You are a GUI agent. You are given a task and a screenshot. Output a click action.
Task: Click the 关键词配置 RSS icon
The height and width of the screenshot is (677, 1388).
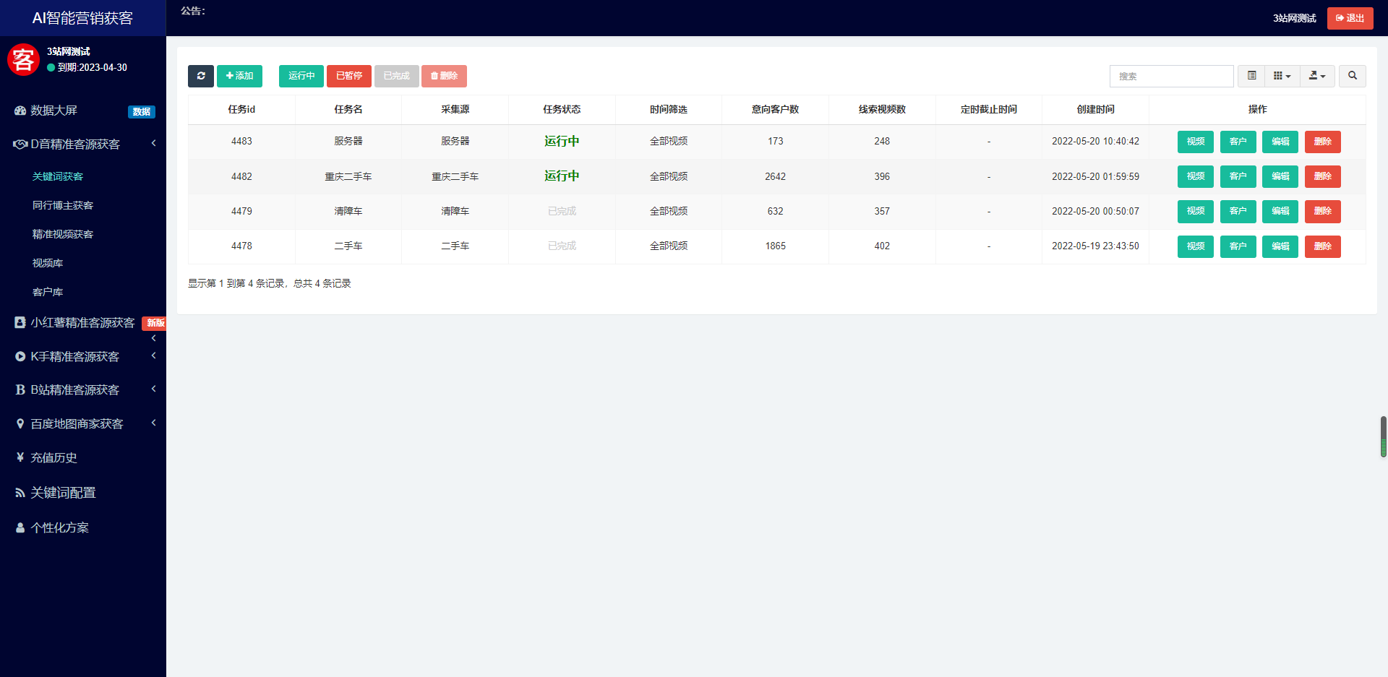(20, 493)
